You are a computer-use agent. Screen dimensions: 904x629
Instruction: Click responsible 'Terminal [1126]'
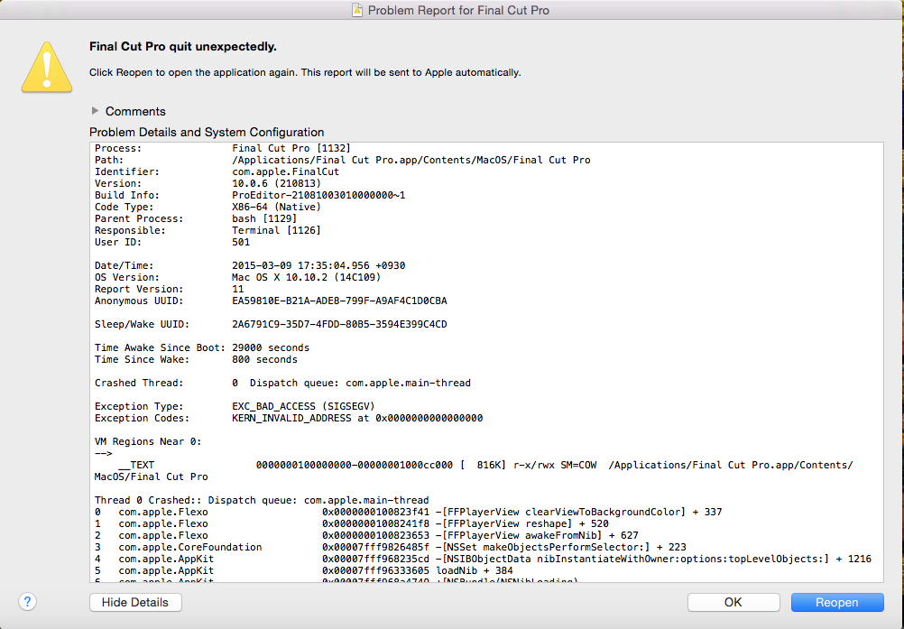coord(276,230)
